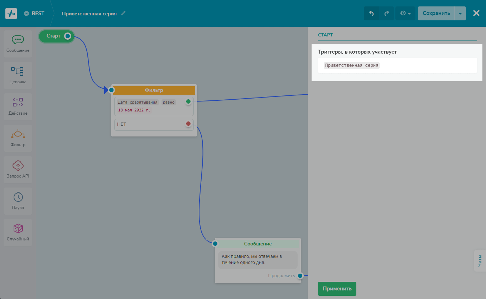Select the Message block icon in sidebar
486x299 pixels.
click(x=18, y=40)
